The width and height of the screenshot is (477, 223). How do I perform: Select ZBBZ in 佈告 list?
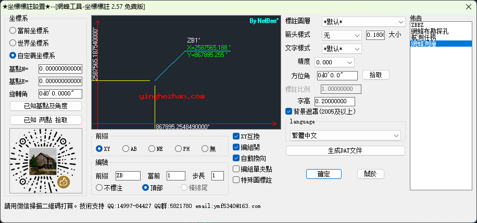tap(441, 24)
